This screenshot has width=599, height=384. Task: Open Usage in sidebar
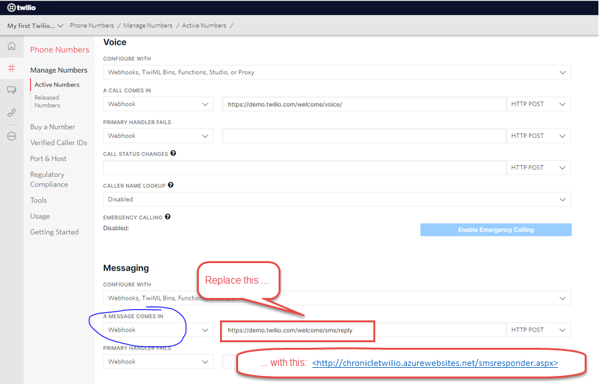(x=40, y=216)
